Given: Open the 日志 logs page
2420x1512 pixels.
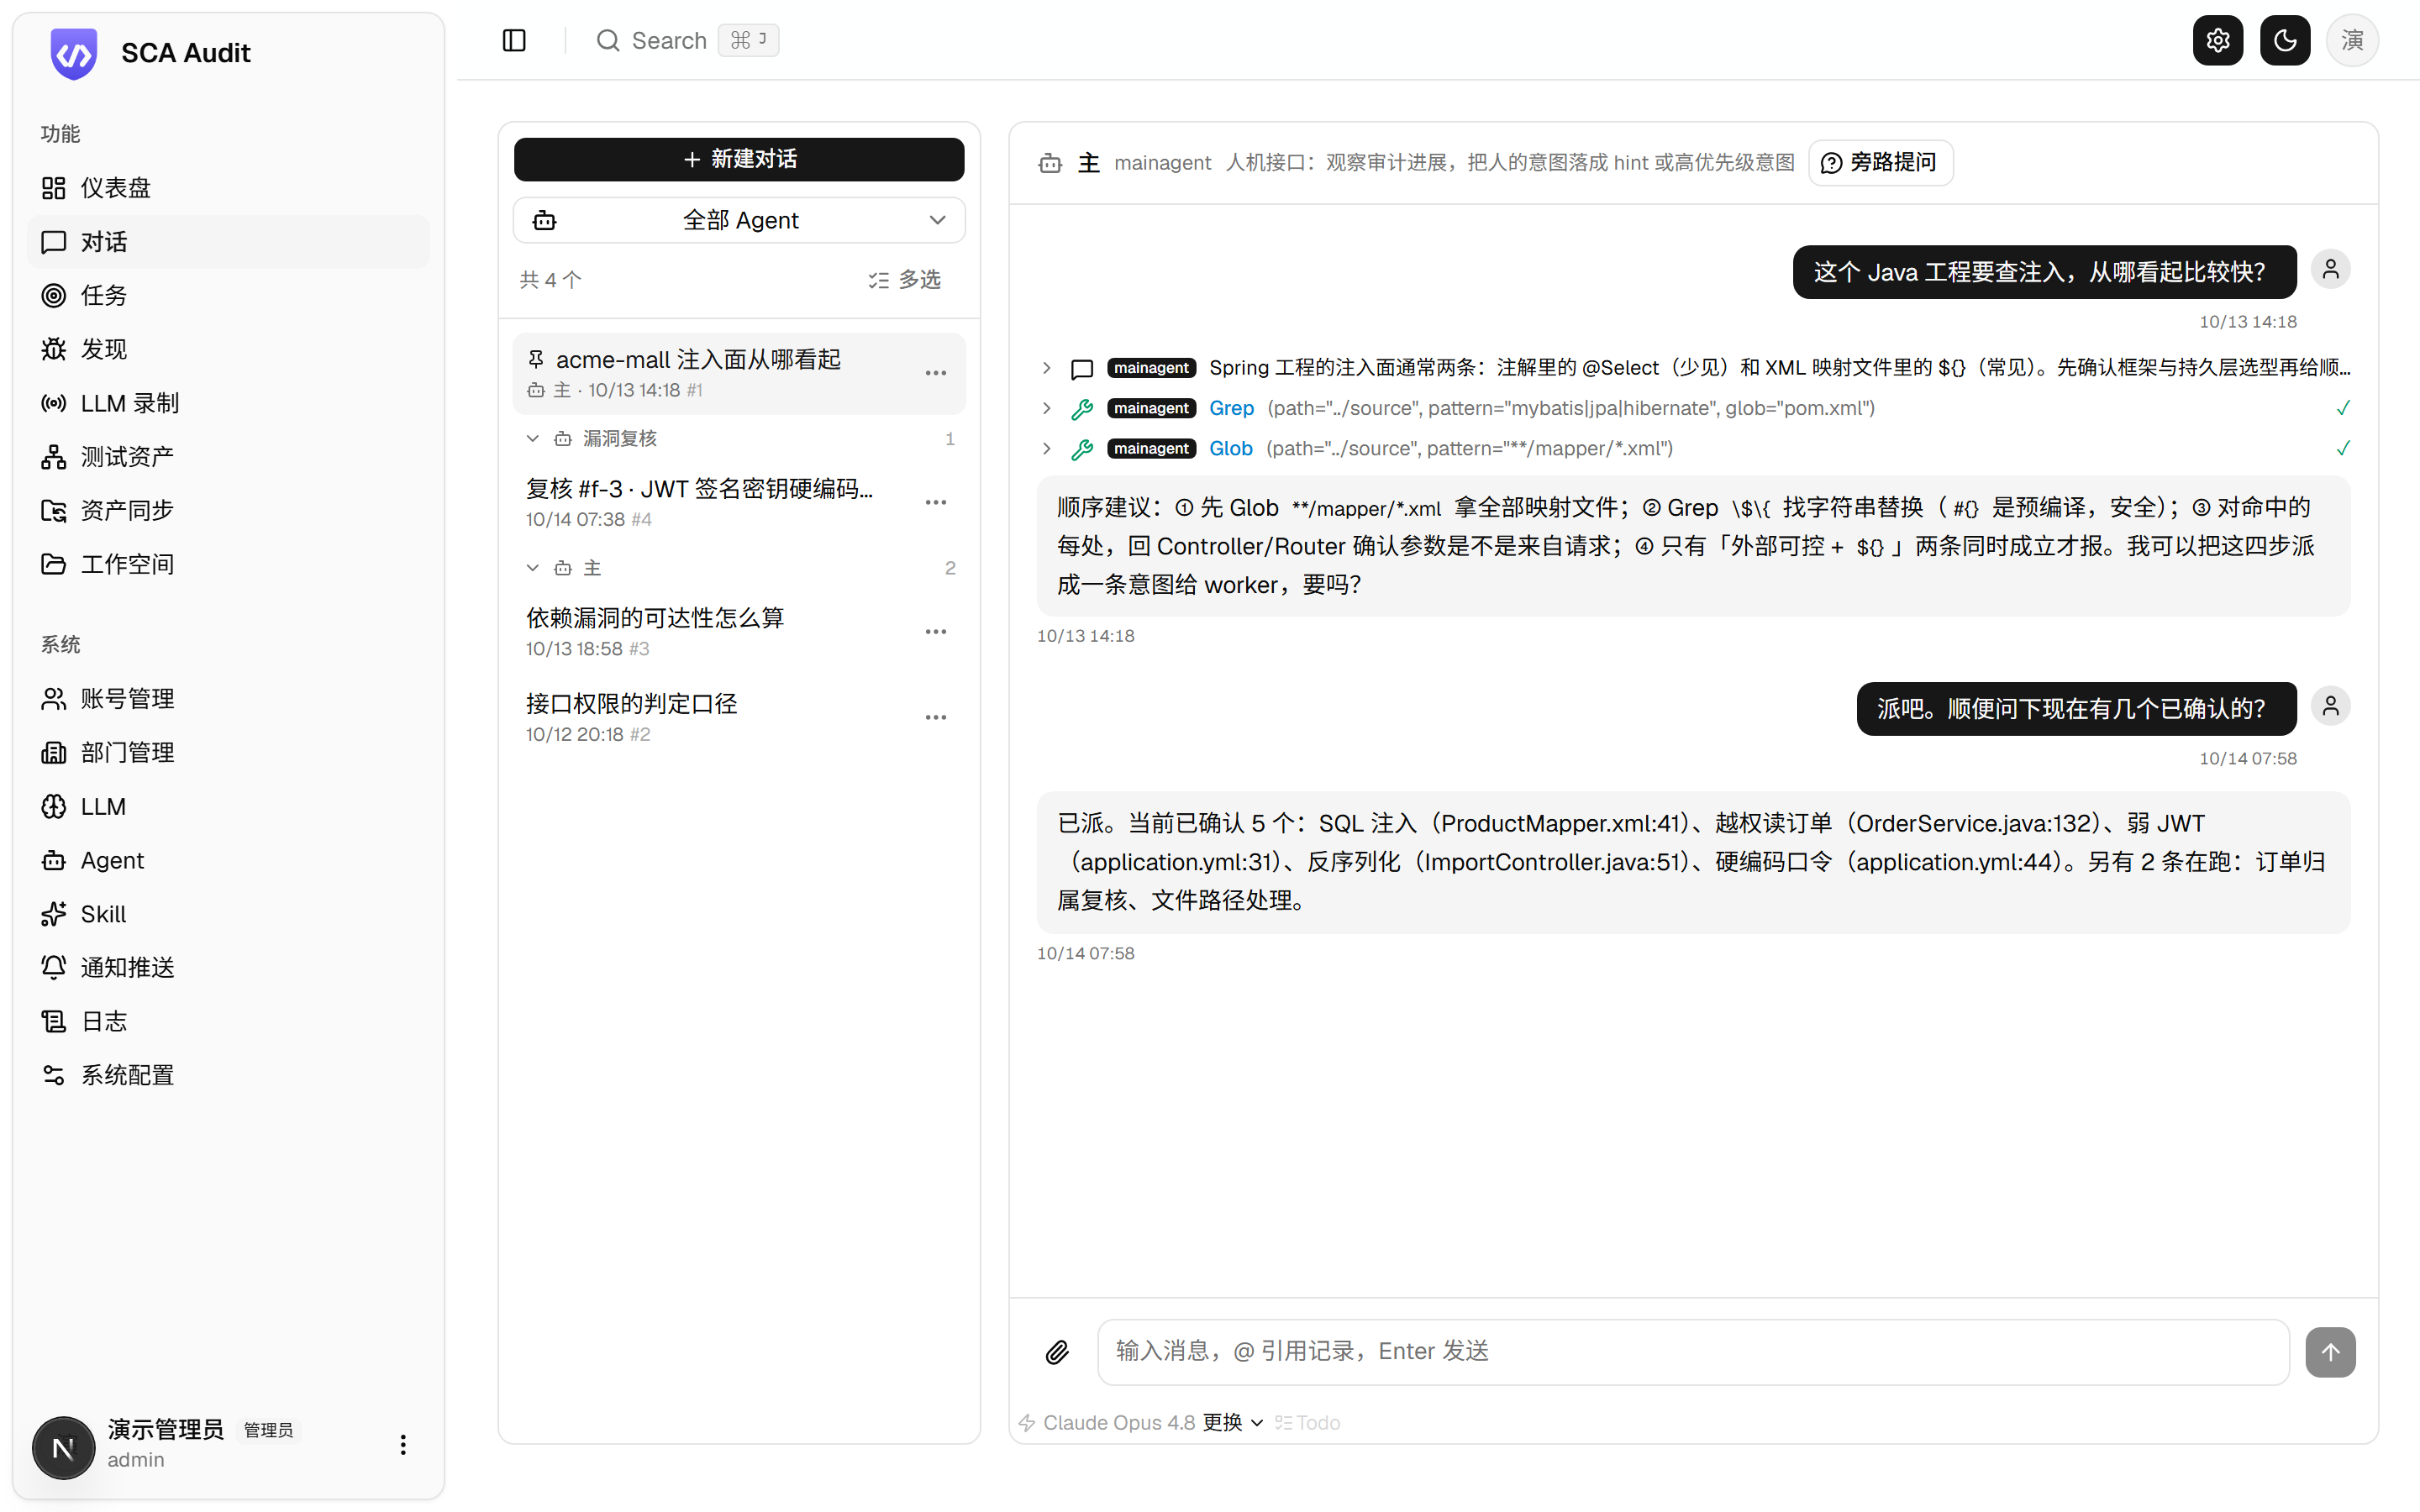Looking at the screenshot, I should [x=228, y=1021].
